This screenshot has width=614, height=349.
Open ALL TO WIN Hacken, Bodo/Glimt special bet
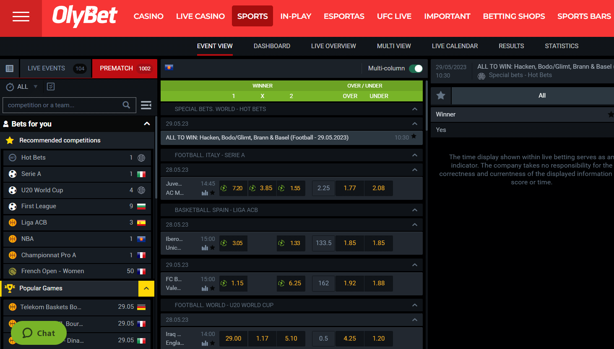point(291,137)
